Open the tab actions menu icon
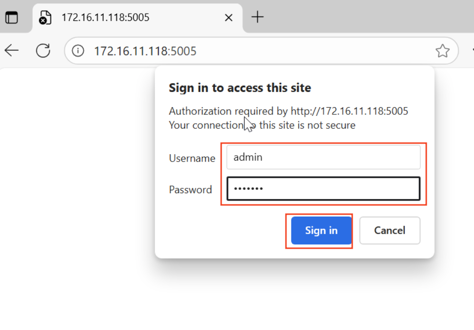 (11, 18)
